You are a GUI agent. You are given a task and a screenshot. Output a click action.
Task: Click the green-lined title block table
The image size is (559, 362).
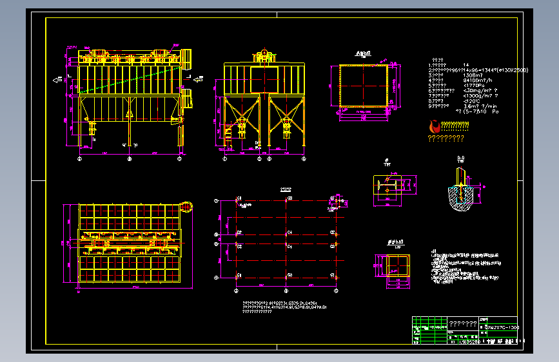point(465,330)
